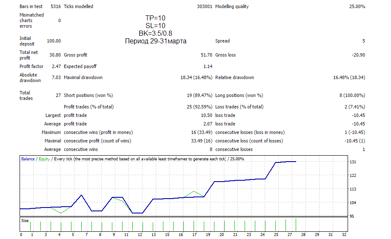391x239 pixels.
Task: Select the Total net profit value 30.80
Action: pyautogui.click(x=55, y=55)
